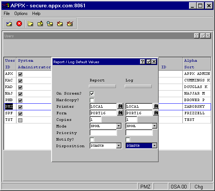Look up Log printer with binoculars
The width and height of the screenshot is (215, 191).
pyautogui.click(x=156, y=106)
